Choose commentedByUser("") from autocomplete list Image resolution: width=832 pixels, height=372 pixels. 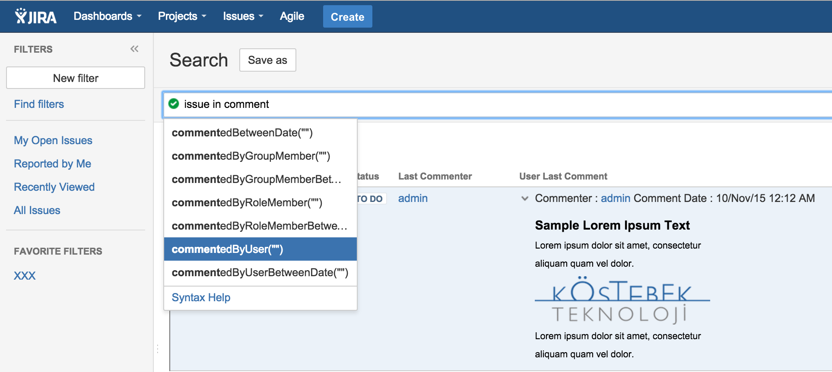[x=260, y=249]
